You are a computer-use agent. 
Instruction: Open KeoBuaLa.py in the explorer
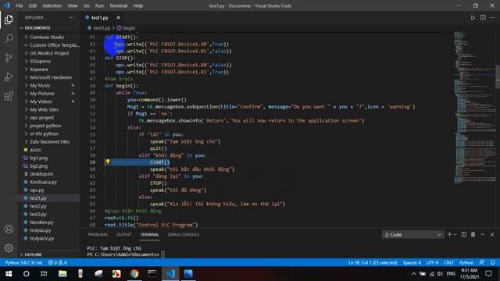[x=44, y=182]
